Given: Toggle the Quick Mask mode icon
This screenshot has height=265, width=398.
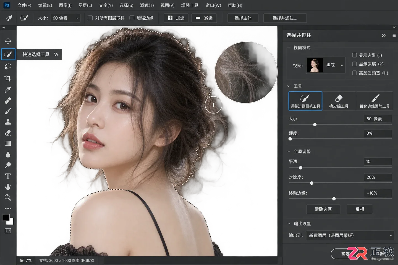Looking at the screenshot, I should click(x=8, y=230).
